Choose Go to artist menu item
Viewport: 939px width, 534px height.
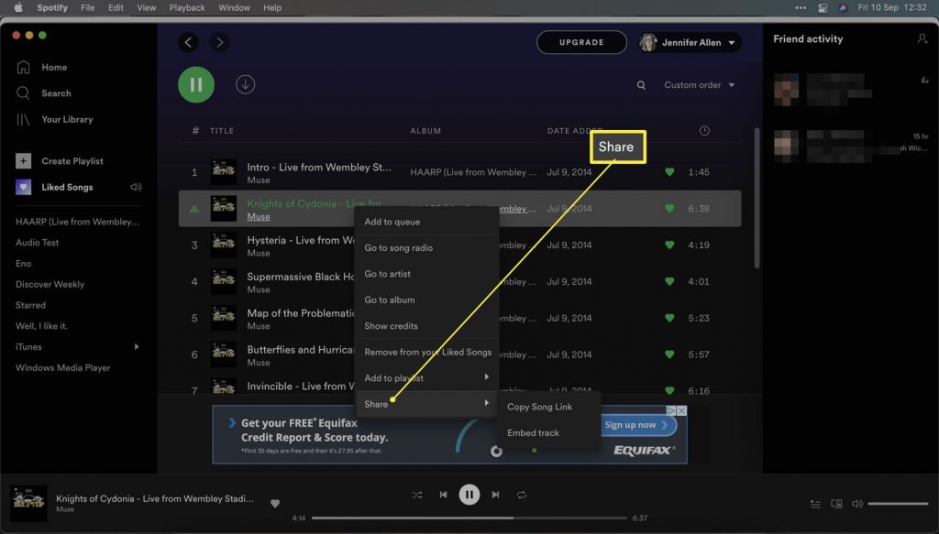coord(427,274)
